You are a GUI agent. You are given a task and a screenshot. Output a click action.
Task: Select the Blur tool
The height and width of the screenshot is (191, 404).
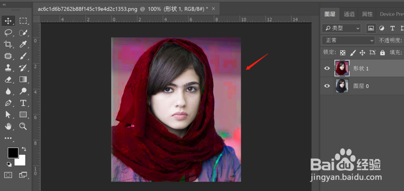tap(8, 91)
